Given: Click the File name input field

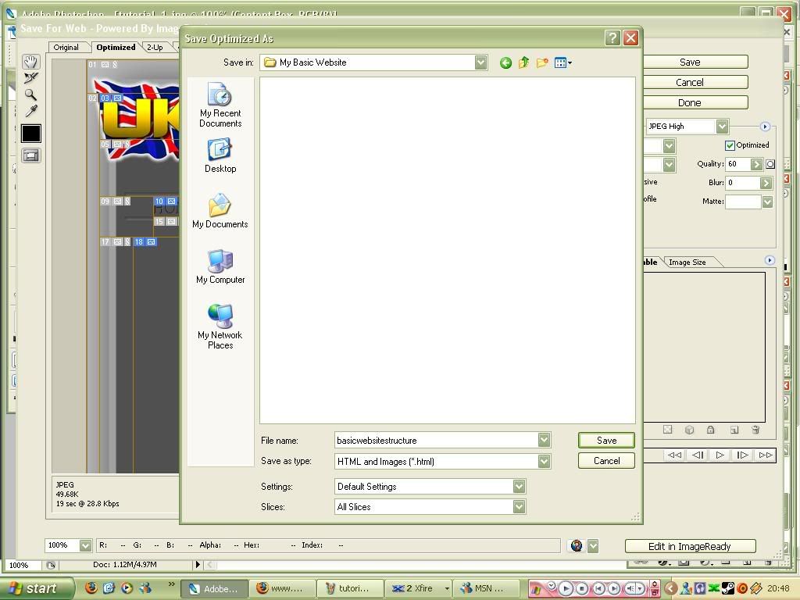Looking at the screenshot, I should (x=436, y=441).
